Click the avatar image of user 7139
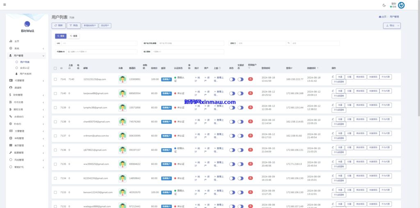 click(x=122, y=107)
